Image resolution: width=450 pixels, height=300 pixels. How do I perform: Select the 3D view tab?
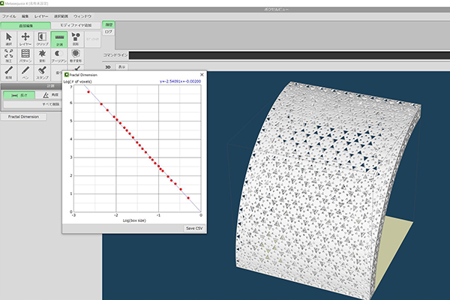coord(108,67)
